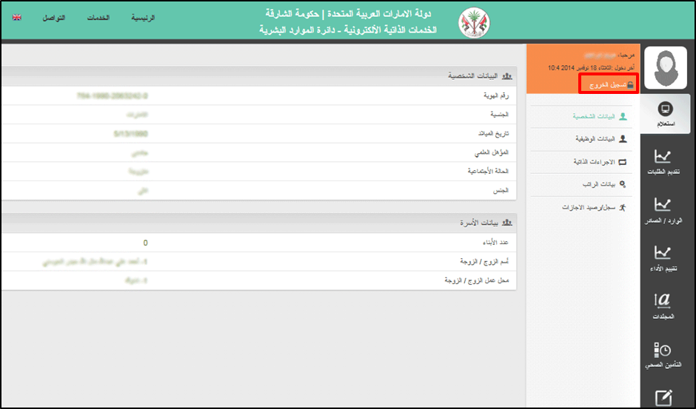The width and height of the screenshot is (696, 409).
Task: Click the الحالة الأجتماعية field label
Action: tap(488, 172)
